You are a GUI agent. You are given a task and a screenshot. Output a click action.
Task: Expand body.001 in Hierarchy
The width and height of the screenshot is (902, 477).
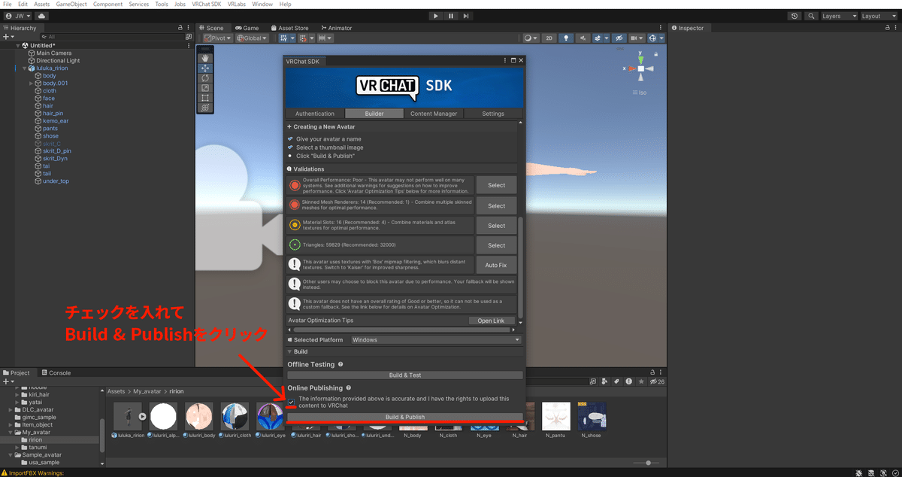coord(31,83)
